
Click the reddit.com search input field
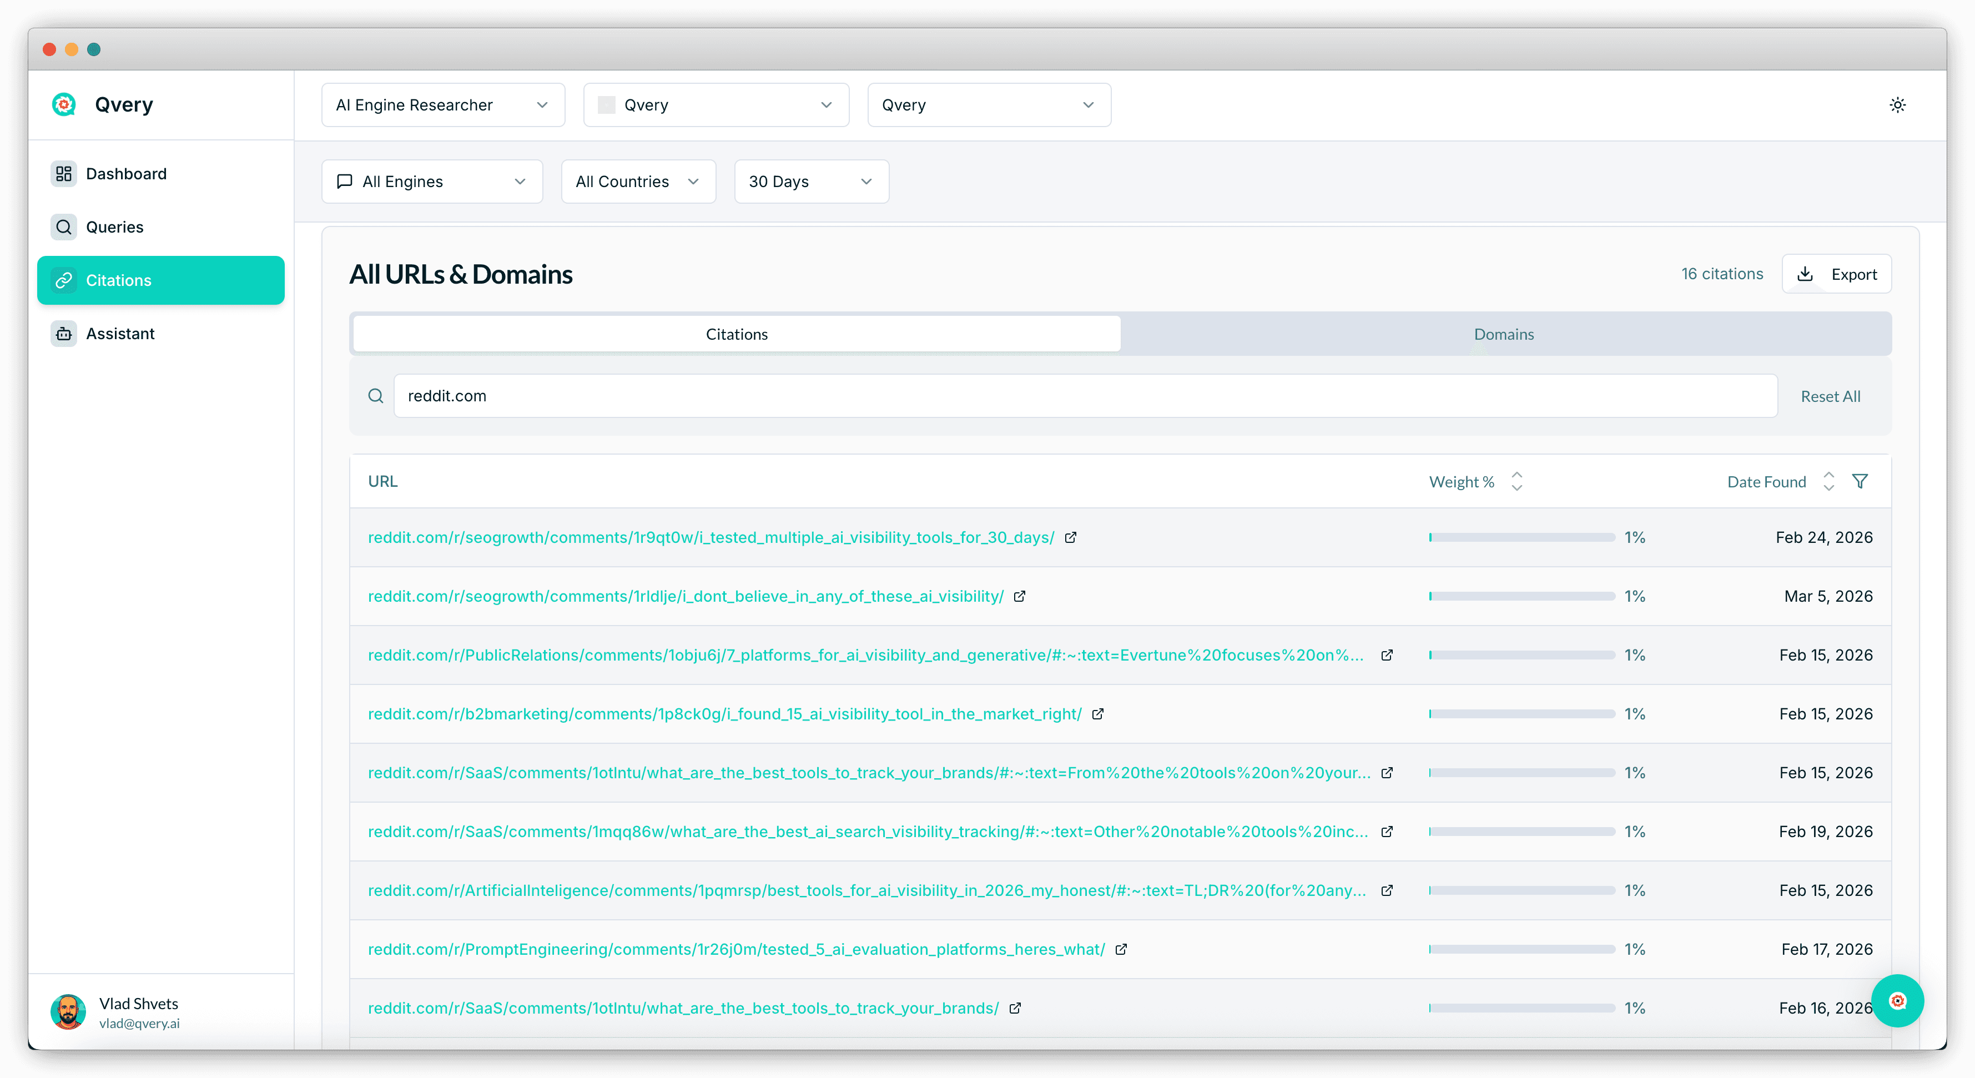pyautogui.click(x=1084, y=396)
